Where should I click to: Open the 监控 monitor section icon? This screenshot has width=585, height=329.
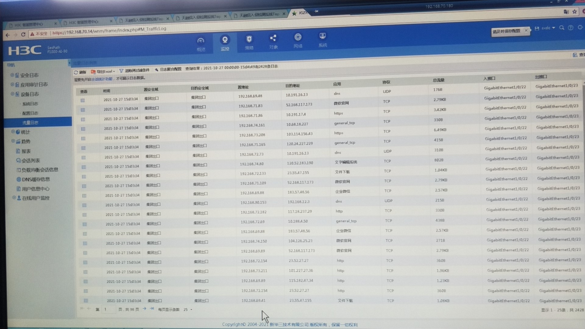(225, 40)
